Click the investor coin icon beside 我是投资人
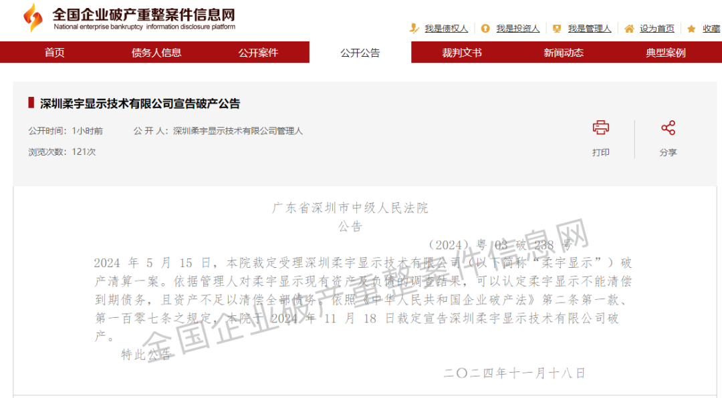This screenshot has height=398, width=722. [x=485, y=29]
